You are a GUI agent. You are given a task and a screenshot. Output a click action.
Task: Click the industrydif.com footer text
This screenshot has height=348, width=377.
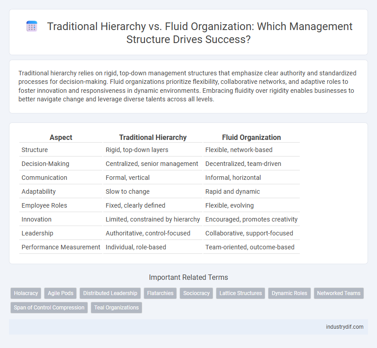pos(345,327)
